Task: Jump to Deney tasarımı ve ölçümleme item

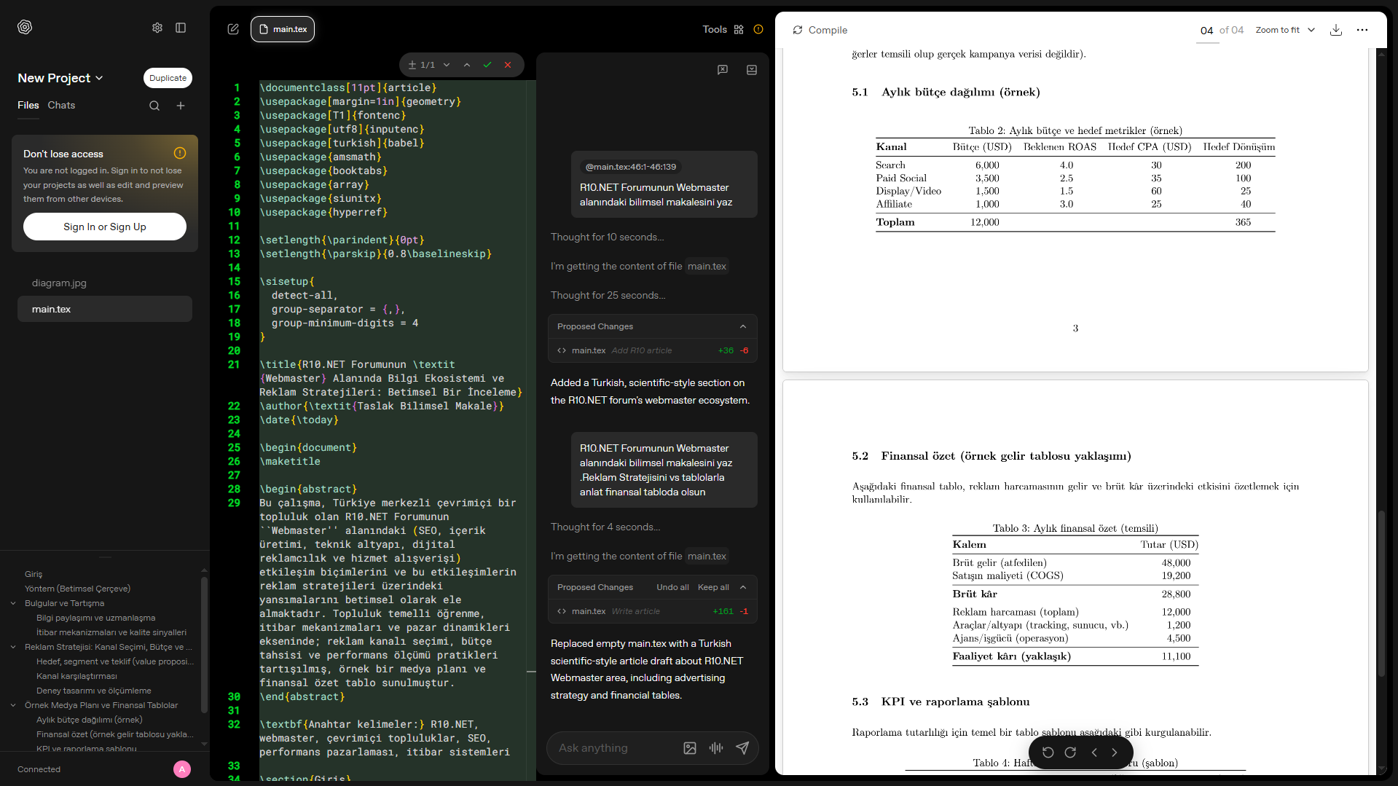Action: 94,691
